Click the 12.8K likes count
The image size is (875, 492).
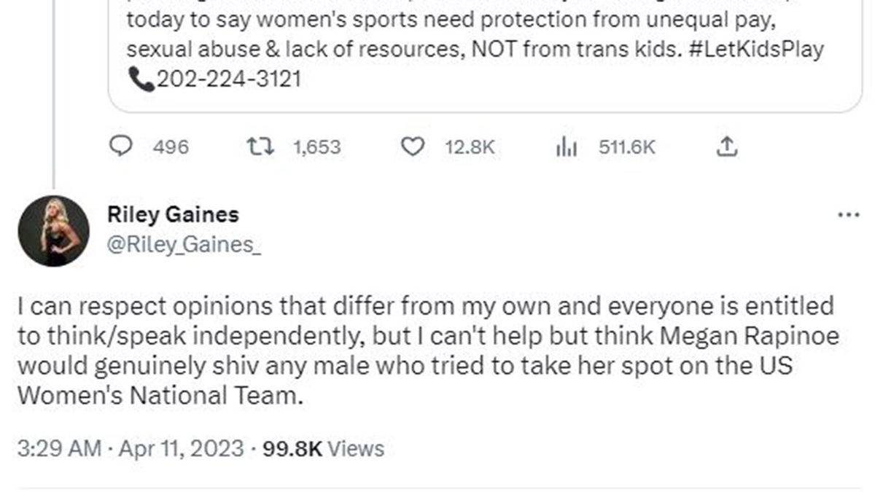470,147
